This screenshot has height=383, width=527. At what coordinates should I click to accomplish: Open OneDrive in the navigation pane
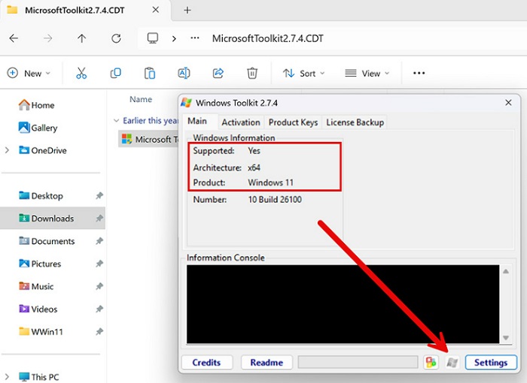click(x=42, y=150)
